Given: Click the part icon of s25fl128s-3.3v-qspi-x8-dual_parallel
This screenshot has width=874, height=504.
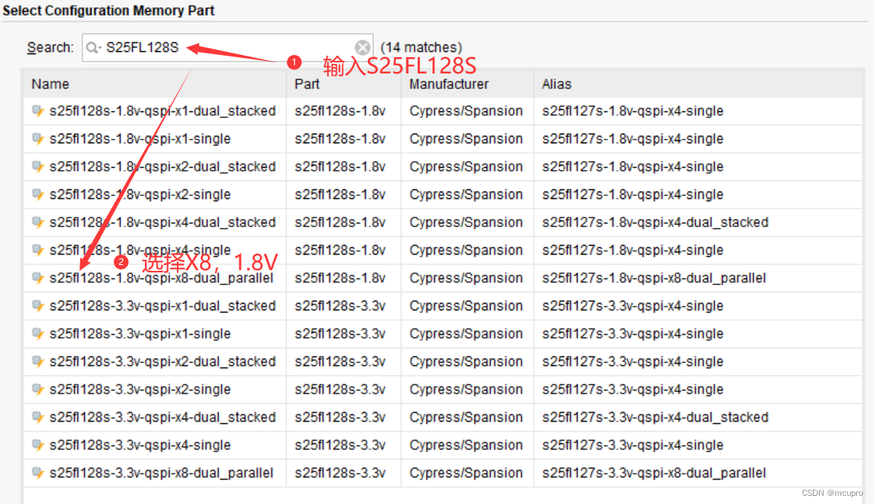Looking at the screenshot, I should coord(38,473).
